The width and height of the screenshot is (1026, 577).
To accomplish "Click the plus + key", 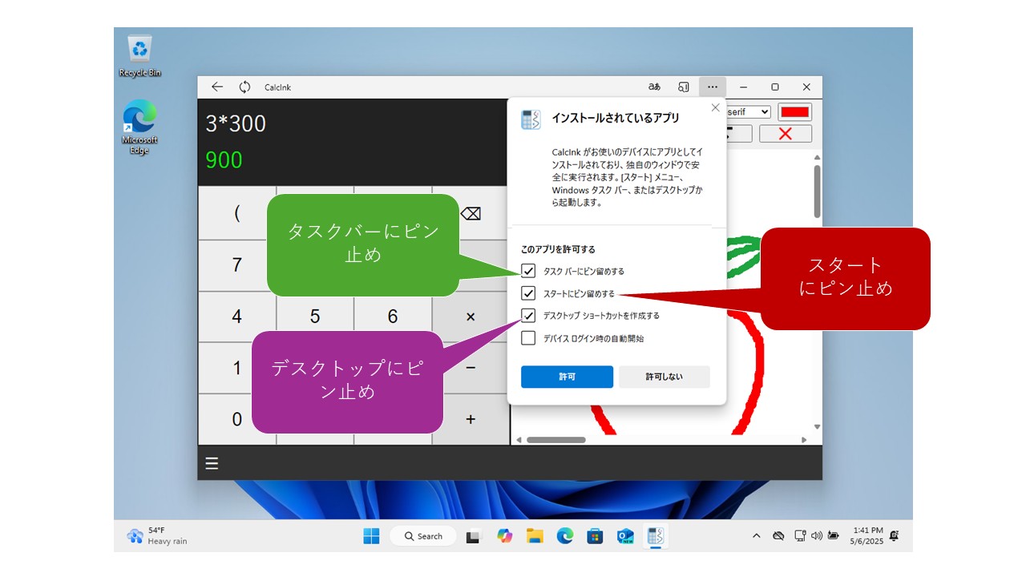I will coord(471,419).
